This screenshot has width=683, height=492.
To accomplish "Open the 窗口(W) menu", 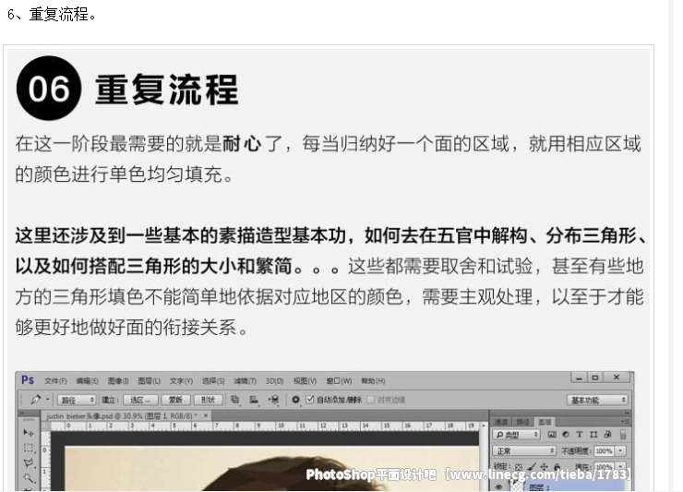I will pos(339,381).
